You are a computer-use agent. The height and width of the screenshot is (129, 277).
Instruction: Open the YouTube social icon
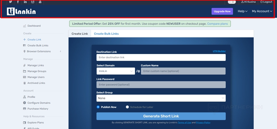click(40, 2)
